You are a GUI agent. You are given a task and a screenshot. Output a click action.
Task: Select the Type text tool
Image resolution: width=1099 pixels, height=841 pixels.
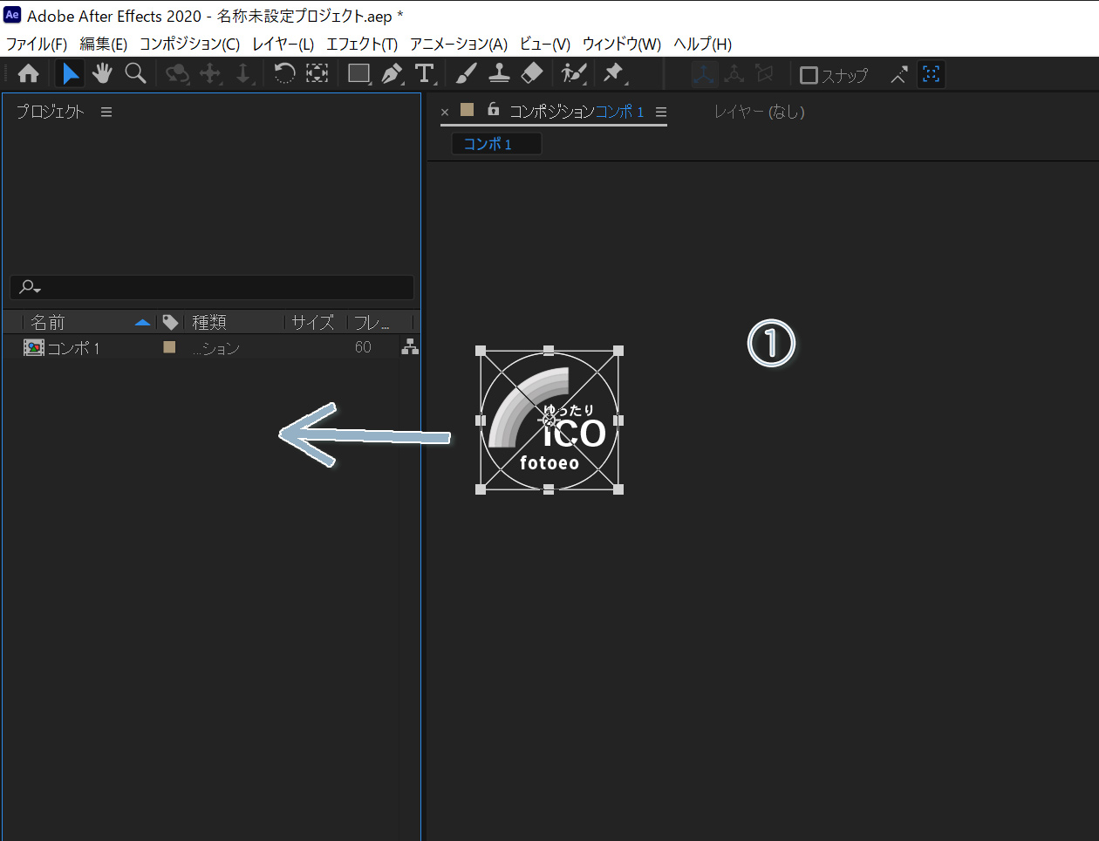(425, 74)
